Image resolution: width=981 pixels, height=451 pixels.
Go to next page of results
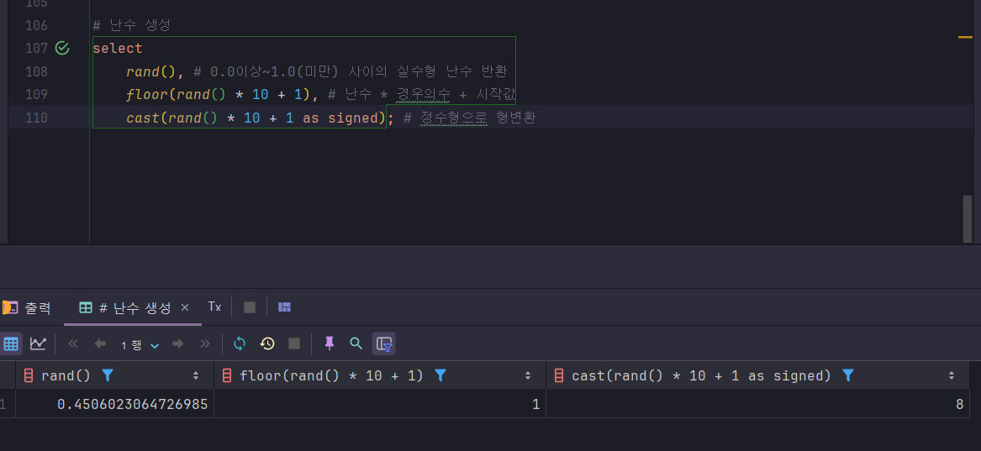click(x=177, y=343)
